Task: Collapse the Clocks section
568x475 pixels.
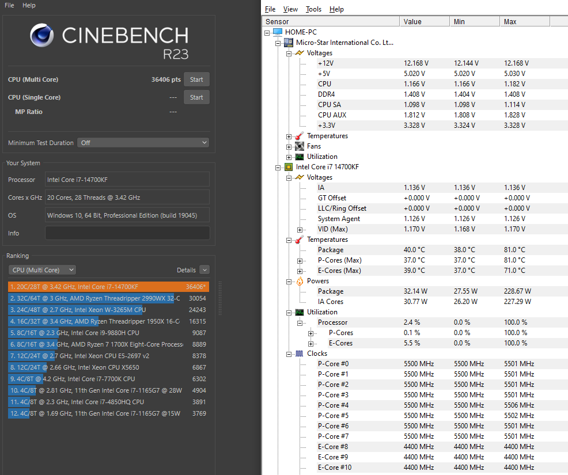Action: point(289,355)
